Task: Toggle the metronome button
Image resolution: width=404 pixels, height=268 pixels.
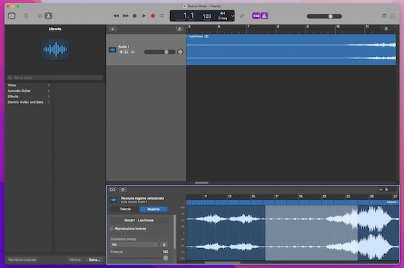Action: [264, 16]
